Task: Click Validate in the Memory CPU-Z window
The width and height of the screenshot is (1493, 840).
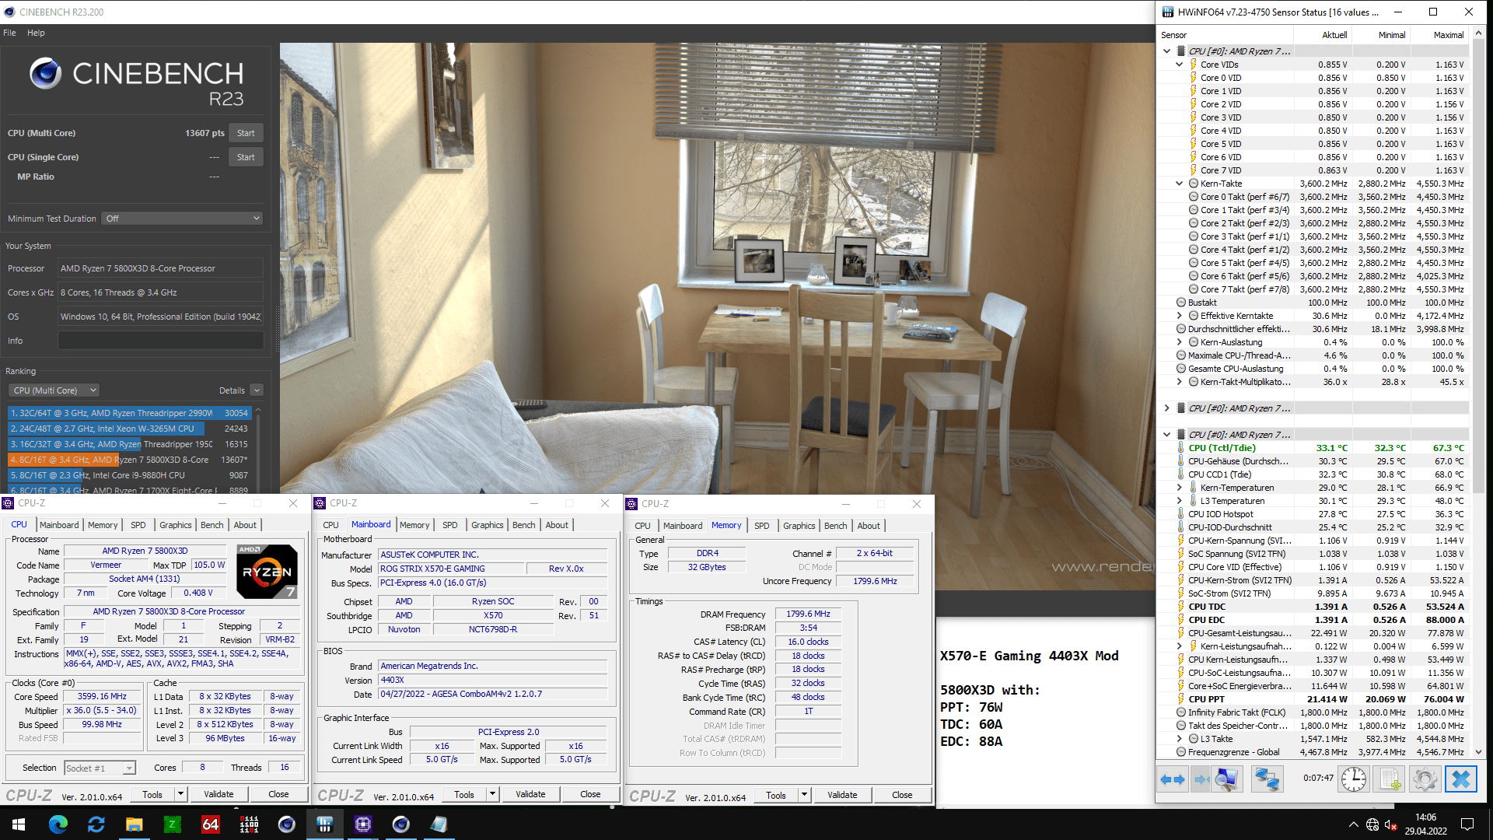Action: click(x=842, y=795)
